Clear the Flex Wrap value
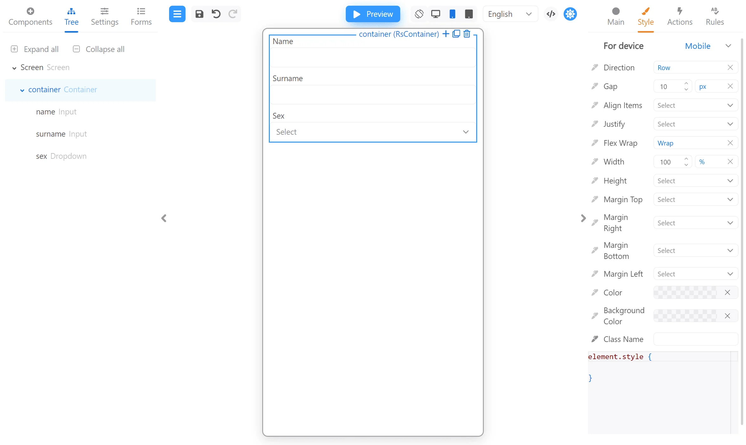The image size is (746, 445). pyautogui.click(x=730, y=143)
